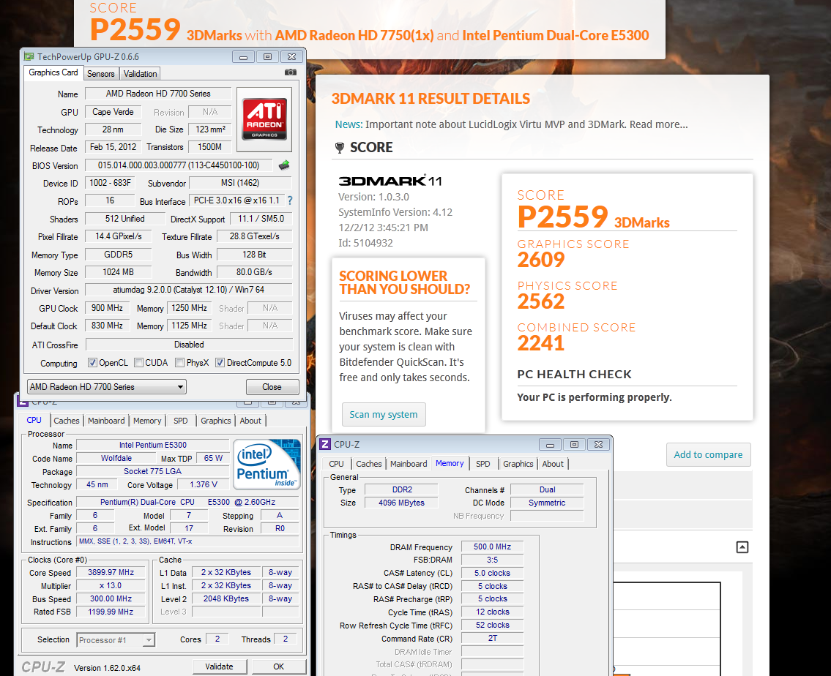Click the CAS# Latency value 5.0 clocks
The width and height of the screenshot is (831, 676).
[492, 574]
